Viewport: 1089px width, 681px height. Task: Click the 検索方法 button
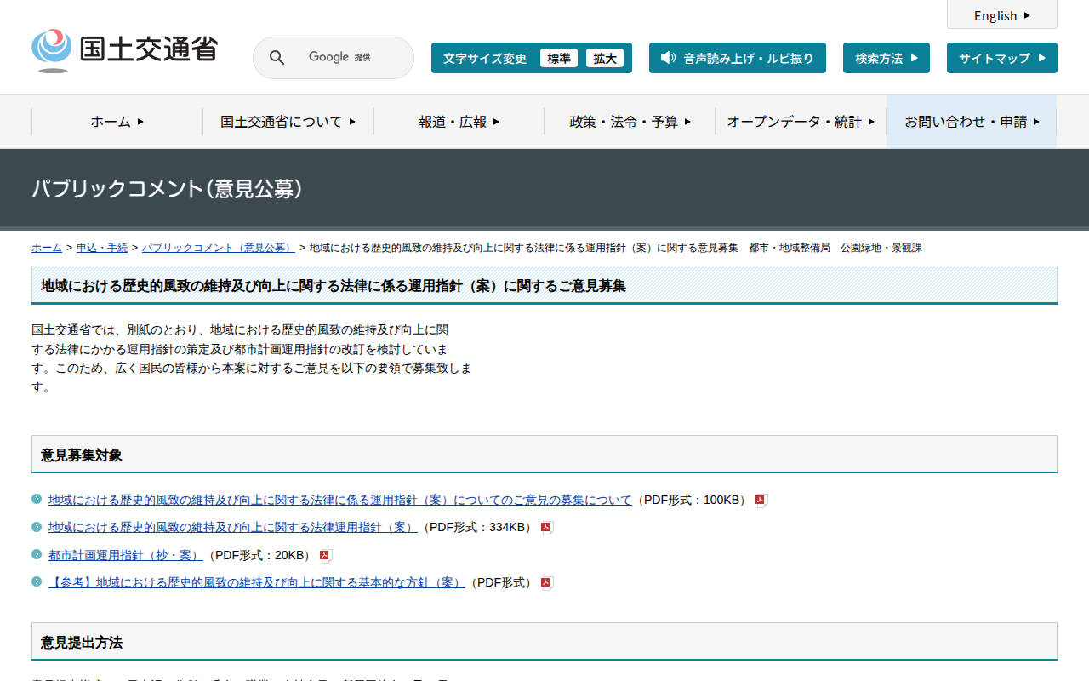[886, 58]
